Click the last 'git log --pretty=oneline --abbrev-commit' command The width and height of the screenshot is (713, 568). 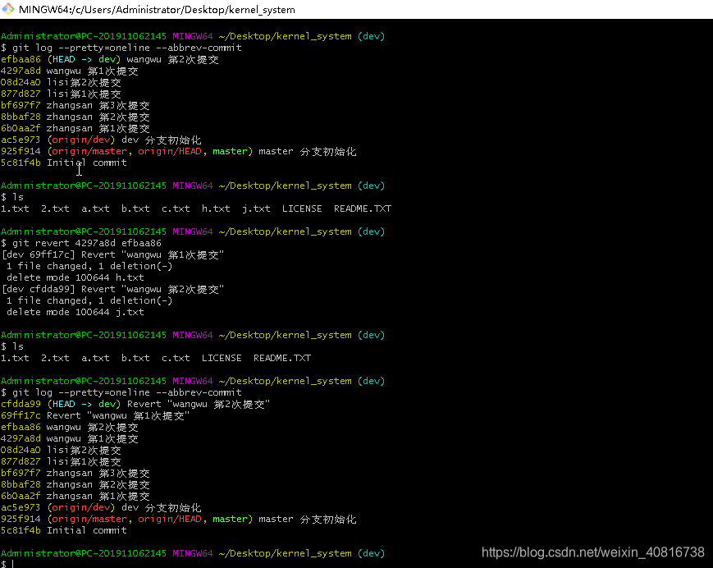click(127, 392)
